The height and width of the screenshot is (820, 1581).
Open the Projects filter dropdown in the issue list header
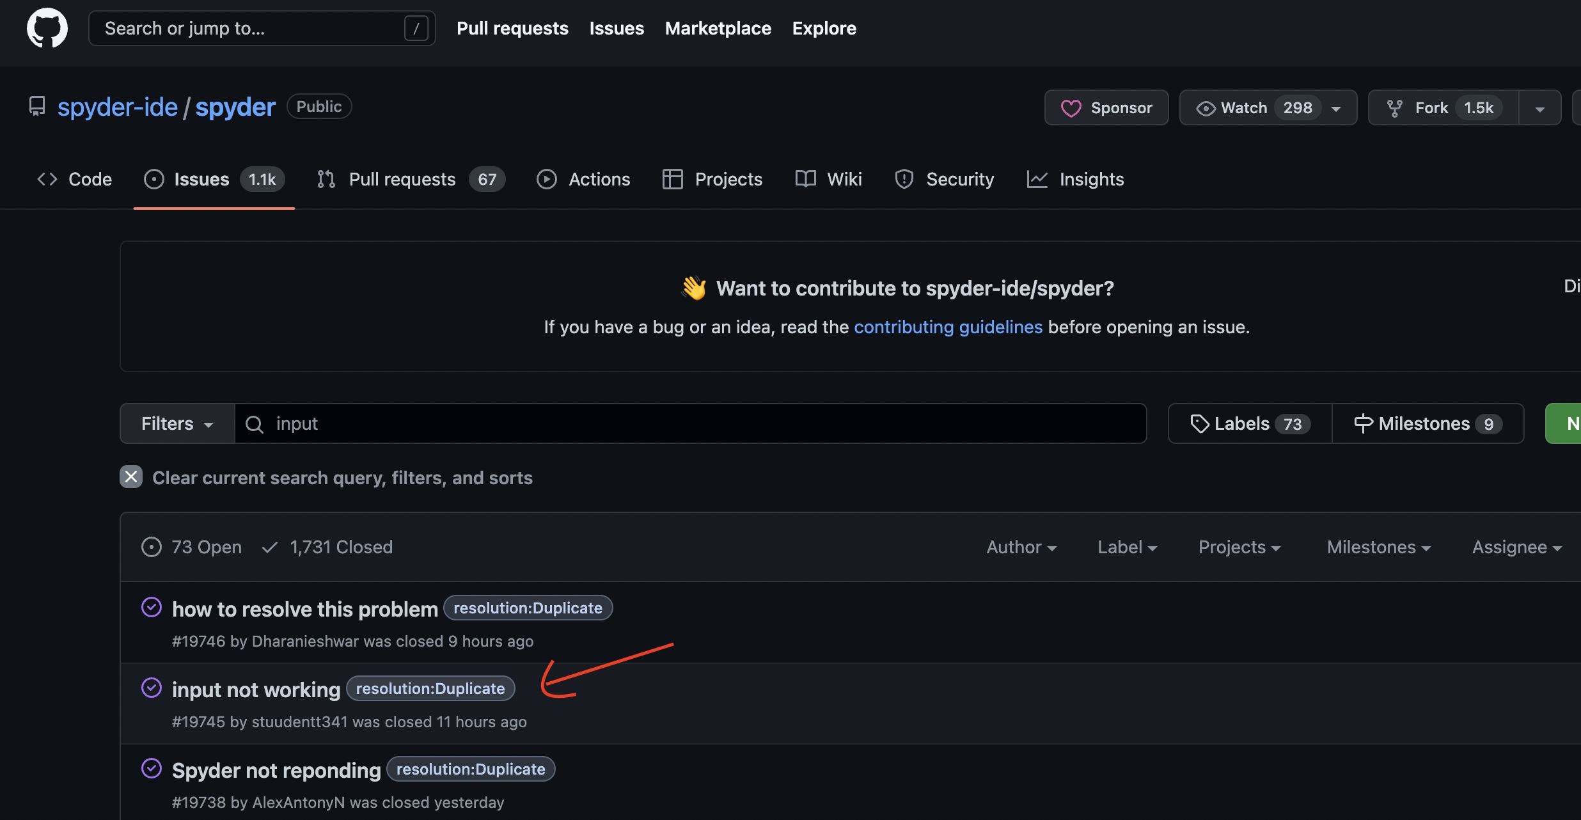tap(1239, 547)
